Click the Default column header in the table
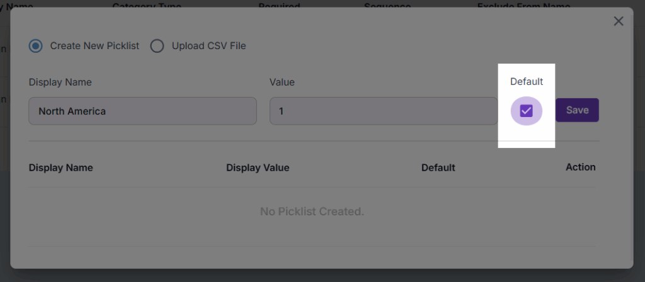Screen dimensions: 645x282 click(438, 167)
